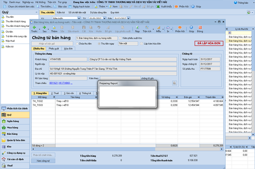Select the TH_TIS03 item row
Screen dimensions: 255x169
click(127, 105)
